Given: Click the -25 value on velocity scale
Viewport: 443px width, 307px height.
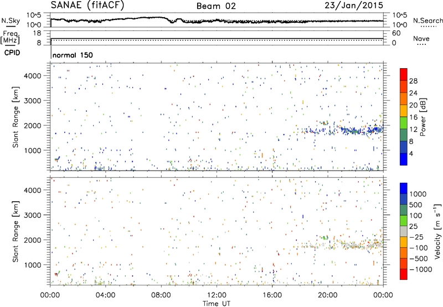Looking at the screenshot, I should (x=416, y=237).
